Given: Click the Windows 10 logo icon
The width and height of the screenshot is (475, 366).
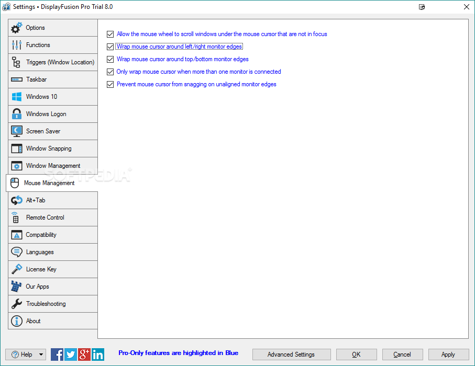Looking at the screenshot, I should [17, 97].
